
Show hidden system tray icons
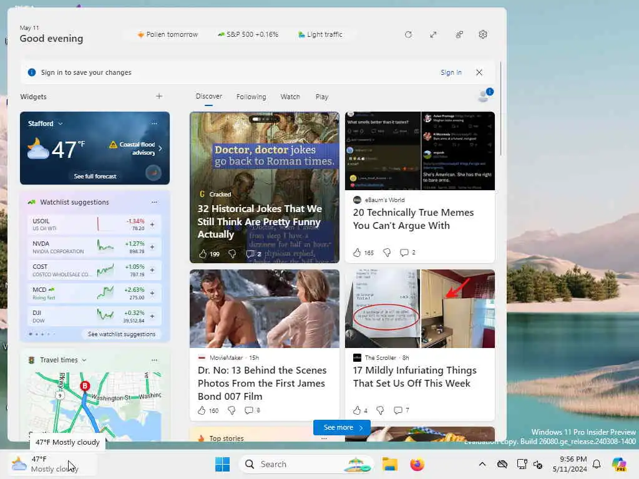[482, 464]
